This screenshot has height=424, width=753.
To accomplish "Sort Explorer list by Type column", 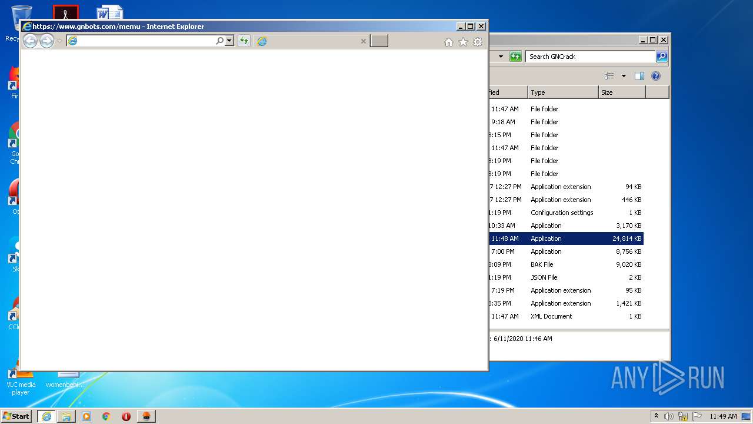I will pyautogui.click(x=563, y=92).
